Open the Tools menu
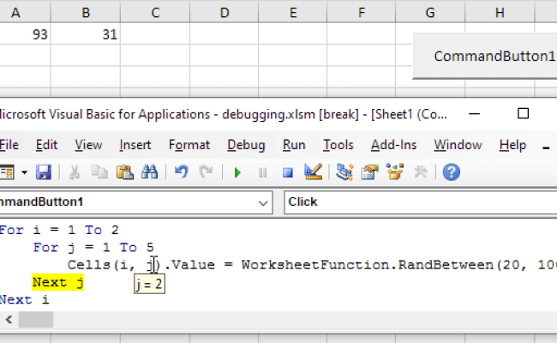 (338, 145)
